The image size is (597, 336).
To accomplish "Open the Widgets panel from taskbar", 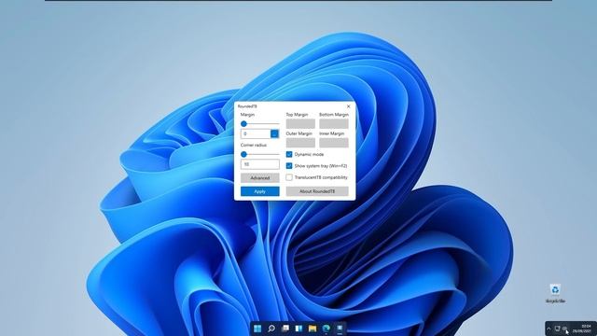I will [298, 329].
